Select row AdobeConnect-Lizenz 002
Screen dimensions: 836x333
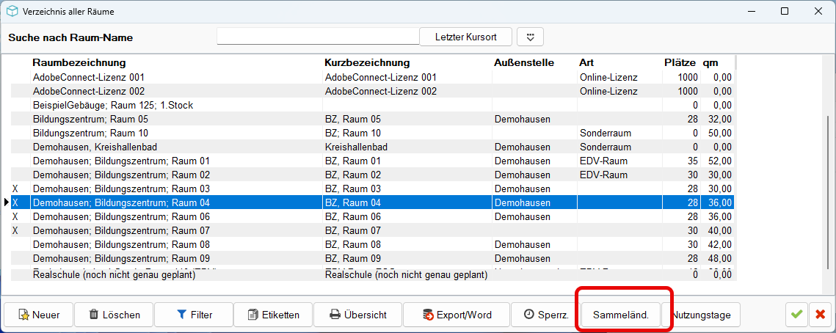[x=373, y=91]
